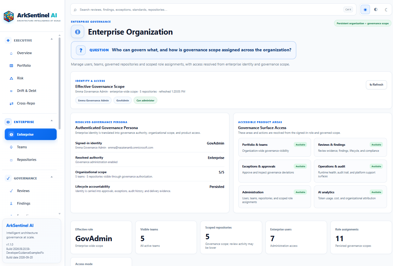Click the Signed-in identity row
Screen dimensions: 393x266
[x=150, y=145]
